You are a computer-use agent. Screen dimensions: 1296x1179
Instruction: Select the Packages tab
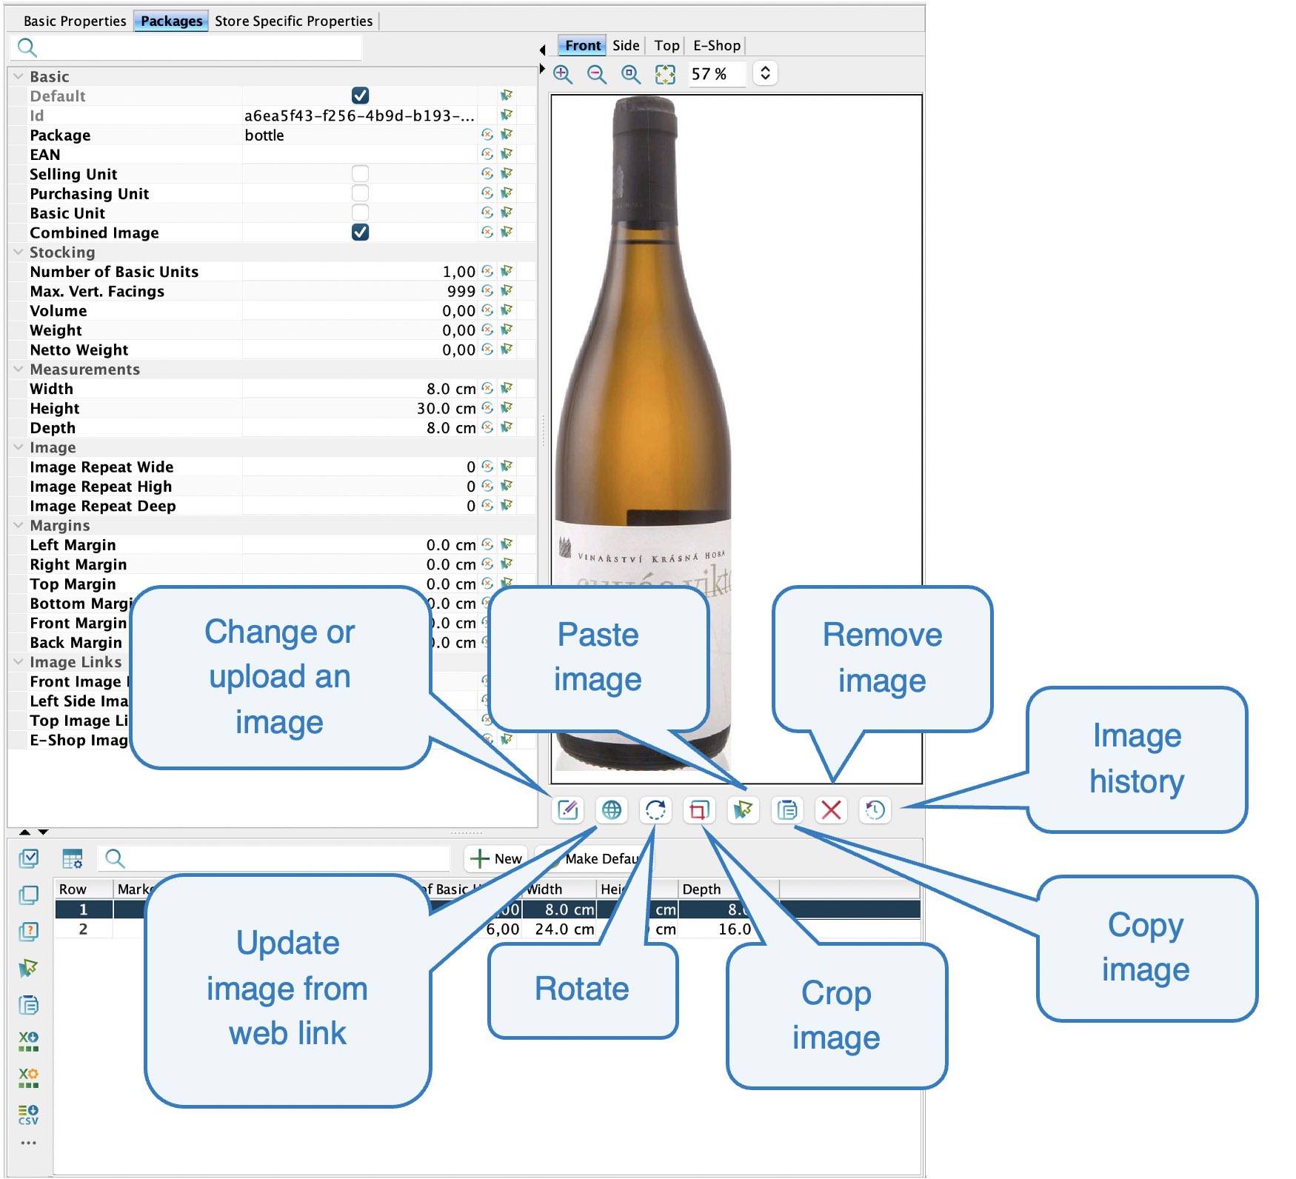171,21
